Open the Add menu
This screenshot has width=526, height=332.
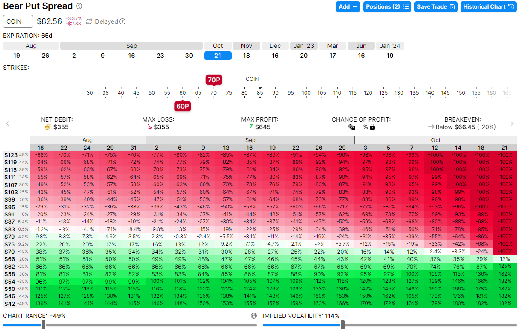tap(348, 6)
